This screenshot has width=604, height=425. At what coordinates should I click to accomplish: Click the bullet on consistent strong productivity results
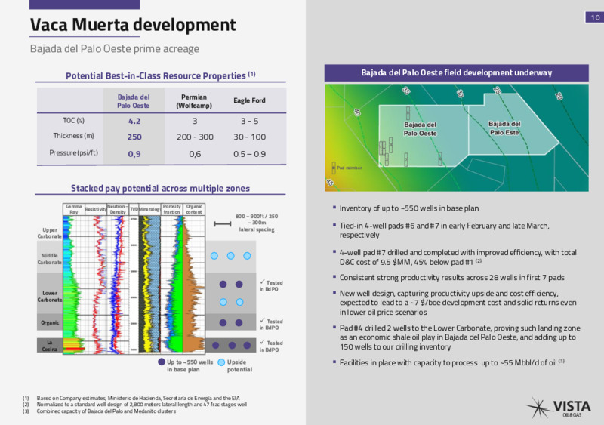451,278
